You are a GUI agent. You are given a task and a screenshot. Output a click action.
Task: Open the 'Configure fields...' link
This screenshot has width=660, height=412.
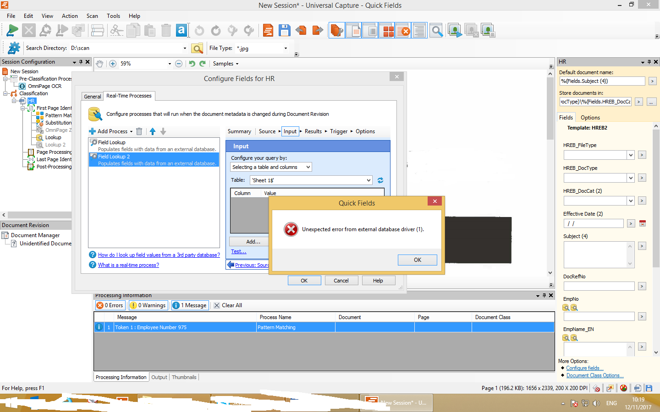coord(585,368)
